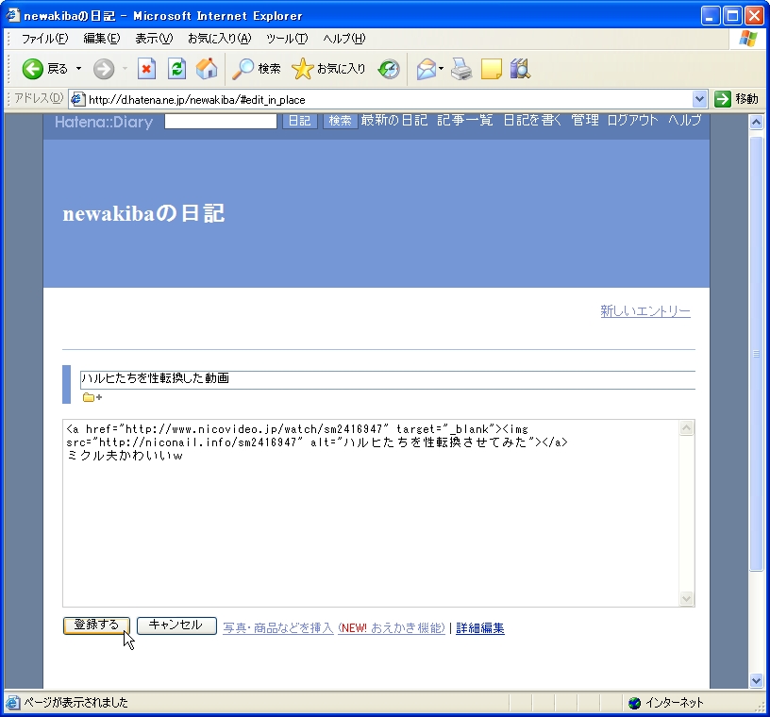Image resolution: width=770 pixels, height=717 pixels.
Task: Open the 編集(E) menu
Action: click(x=102, y=39)
